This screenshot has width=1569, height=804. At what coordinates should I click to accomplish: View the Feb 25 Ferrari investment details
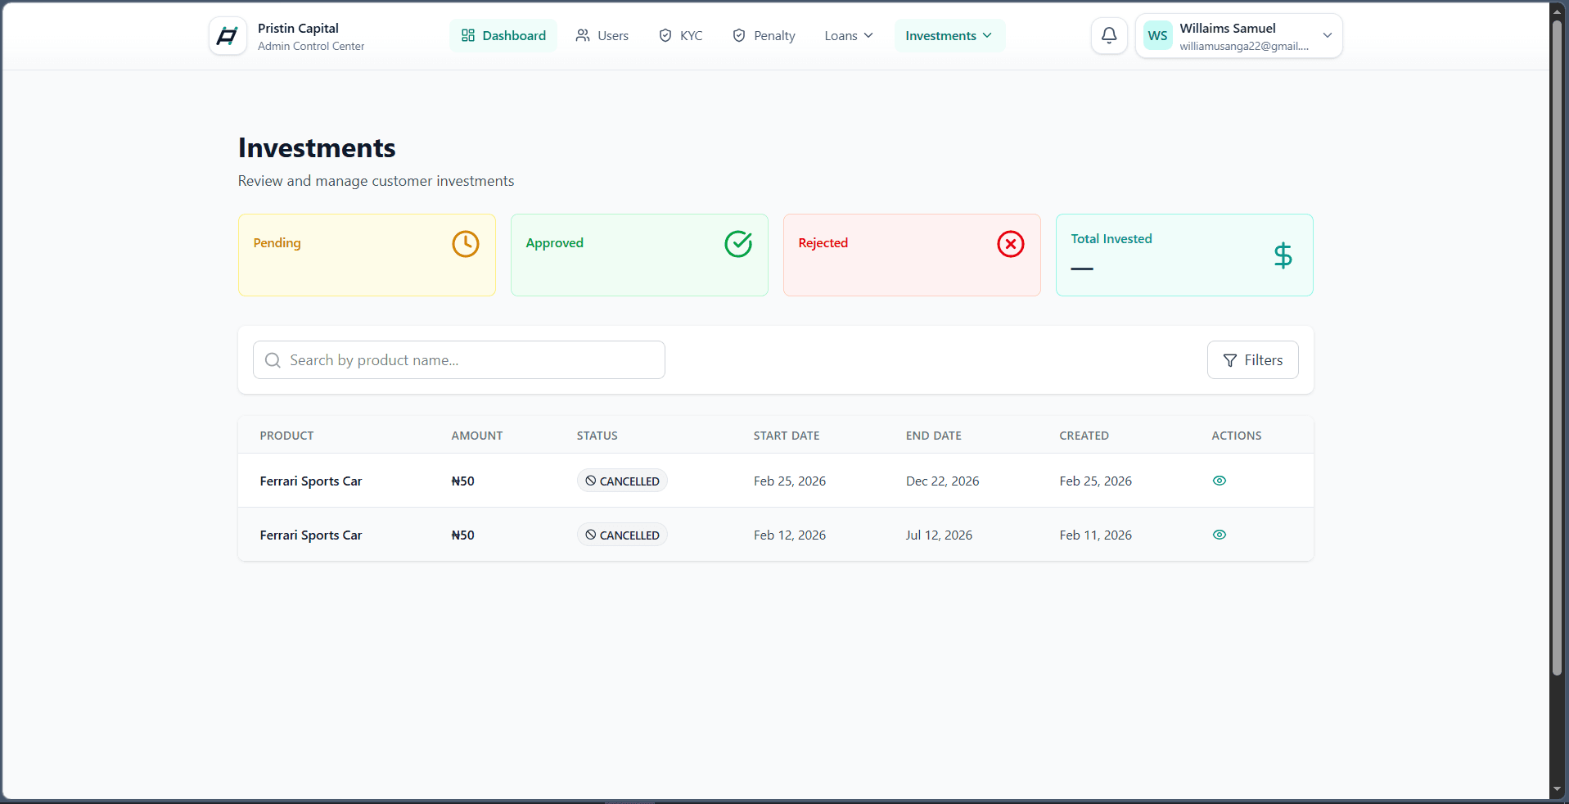1219,481
